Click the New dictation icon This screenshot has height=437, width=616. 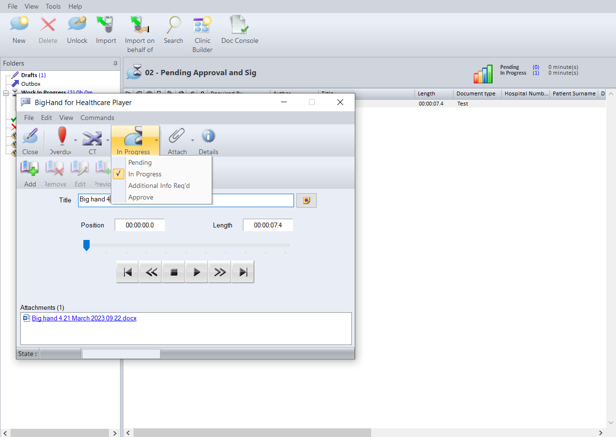[19, 24]
